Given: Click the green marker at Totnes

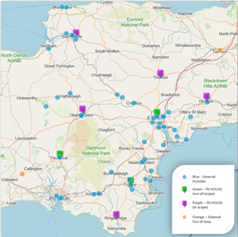Looking at the screenshot, I should pyautogui.click(x=131, y=180).
